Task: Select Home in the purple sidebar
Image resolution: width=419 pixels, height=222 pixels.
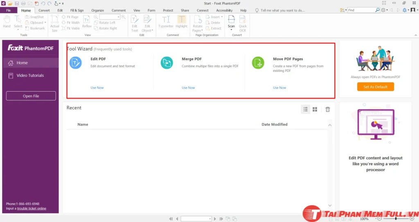Action: [x=30, y=63]
